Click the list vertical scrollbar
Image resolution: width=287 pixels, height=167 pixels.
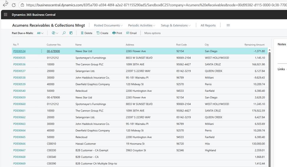click(269, 110)
